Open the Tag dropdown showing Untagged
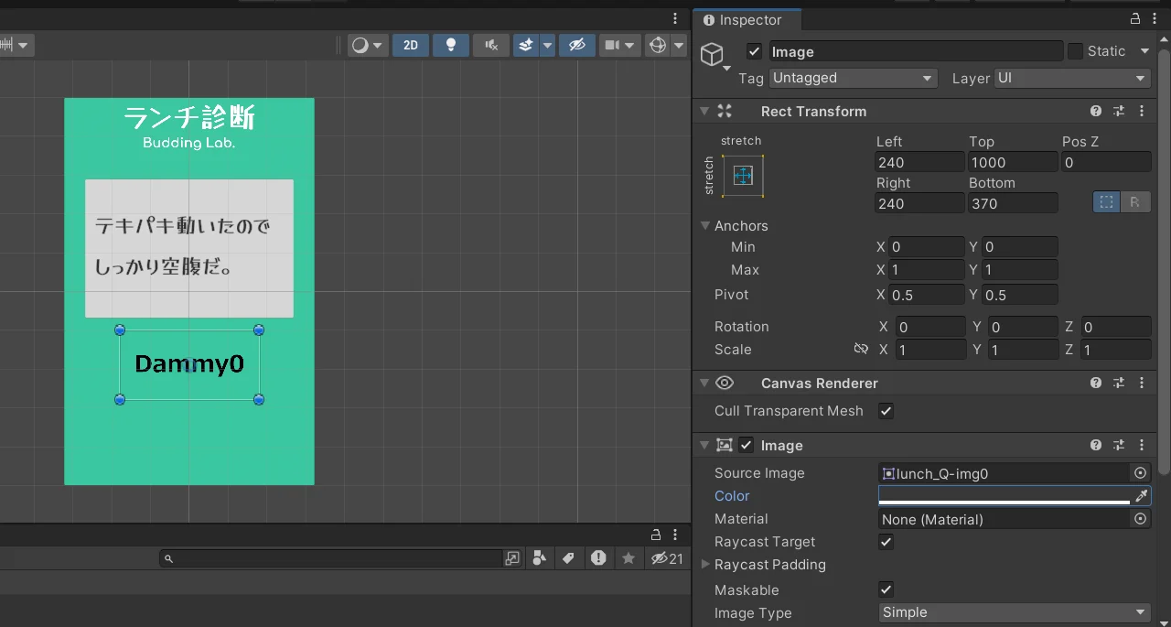Image resolution: width=1171 pixels, height=627 pixels. pyautogui.click(x=853, y=78)
